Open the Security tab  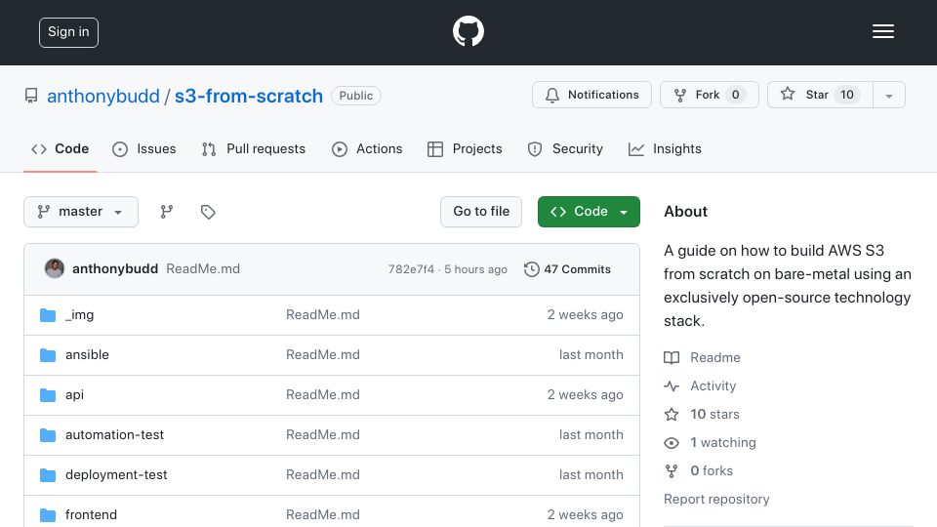(565, 148)
